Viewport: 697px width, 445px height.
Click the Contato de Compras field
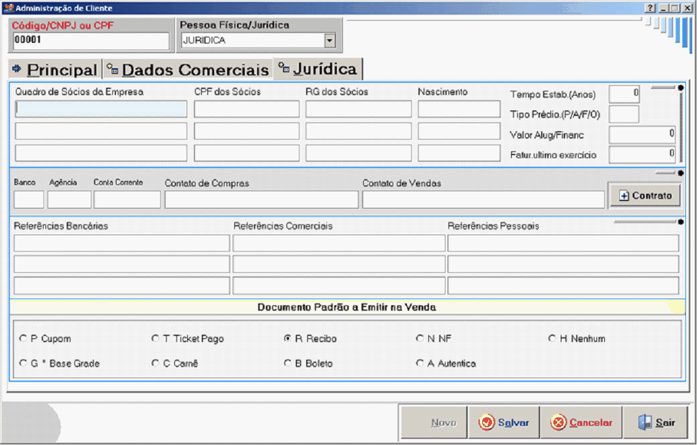coord(261,200)
